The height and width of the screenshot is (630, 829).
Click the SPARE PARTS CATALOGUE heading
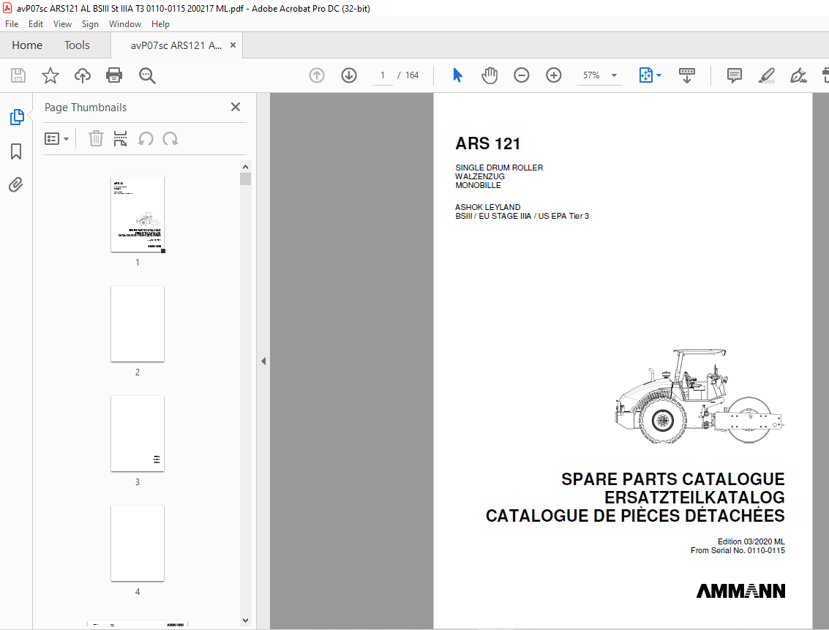pyautogui.click(x=672, y=479)
